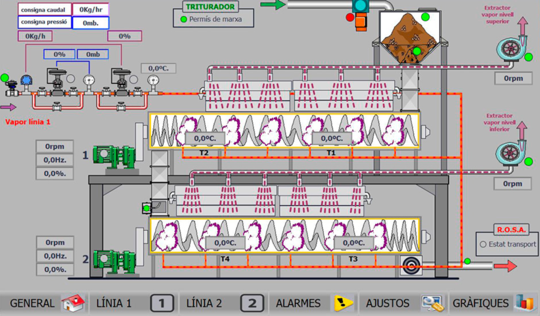Click the T2 temperature reading
The image size is (540, 316).
coord(205,138)
